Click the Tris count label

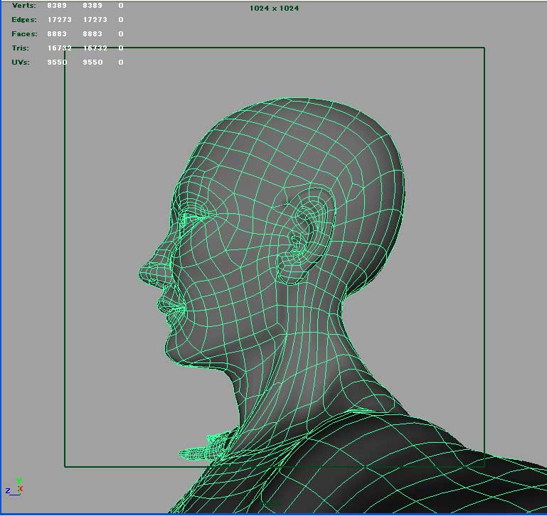(x=21, y=48)
